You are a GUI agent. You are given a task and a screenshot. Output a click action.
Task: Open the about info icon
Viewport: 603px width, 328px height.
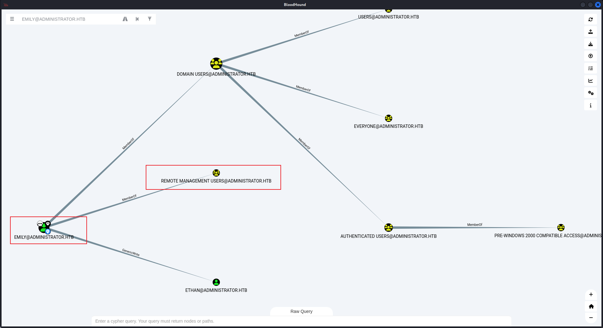(x=590, y=105)
